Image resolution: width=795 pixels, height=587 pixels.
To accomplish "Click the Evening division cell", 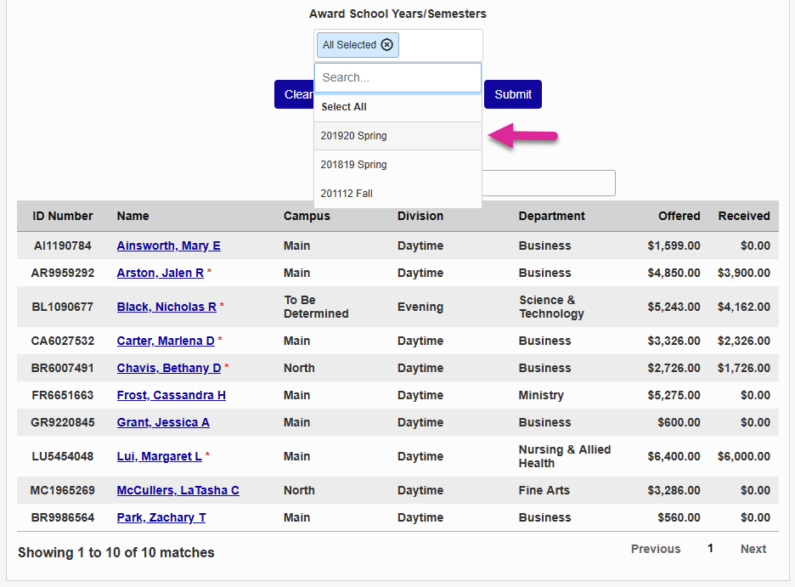I will 420,307.
